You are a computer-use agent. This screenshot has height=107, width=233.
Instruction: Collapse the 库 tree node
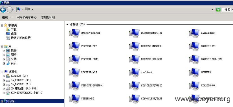tap(2, 47)
